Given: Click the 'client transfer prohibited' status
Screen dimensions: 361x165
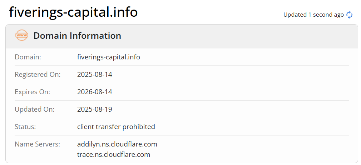Looking at the screenshot, I should pos(116,127).
